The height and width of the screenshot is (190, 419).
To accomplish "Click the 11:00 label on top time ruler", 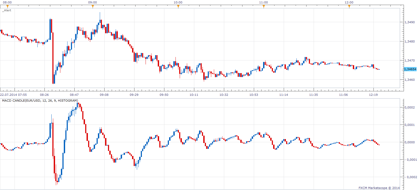I will (x=264, y=2).
